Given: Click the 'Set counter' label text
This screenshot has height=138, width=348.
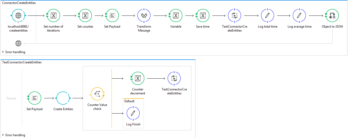Looking at the screenshot, I should point(85,27).
